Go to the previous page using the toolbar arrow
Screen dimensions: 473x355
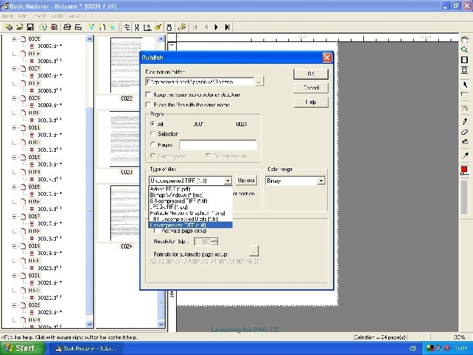tap(206, 27)
